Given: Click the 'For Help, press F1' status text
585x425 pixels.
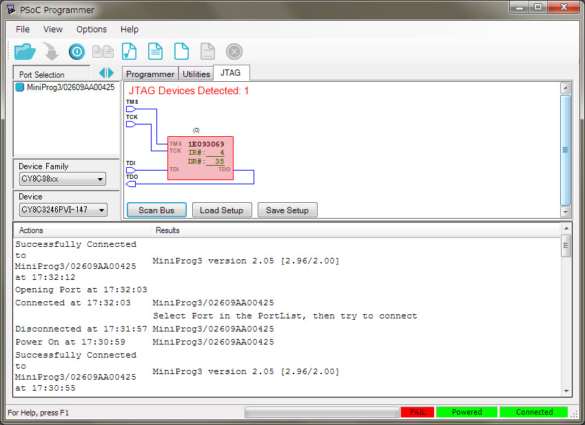Looking at the screenshot, I should pyautogui.click(x=38, y=413).
